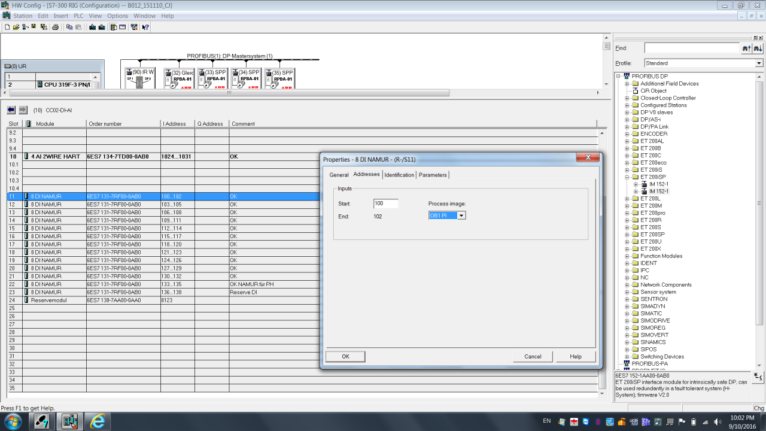Select the PROFIBUS station 35 SPP icon
This screenshot has height=431, width=766.
pos(281,79)
